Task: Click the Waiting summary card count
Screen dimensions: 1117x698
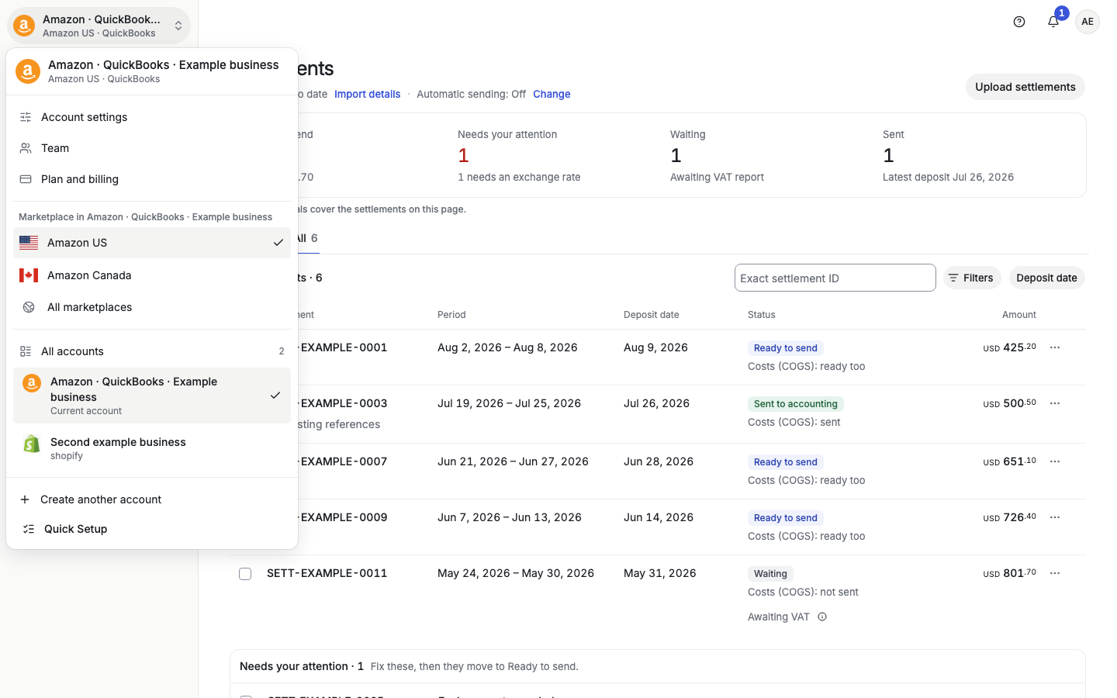Action: click(x=676, y=156)
